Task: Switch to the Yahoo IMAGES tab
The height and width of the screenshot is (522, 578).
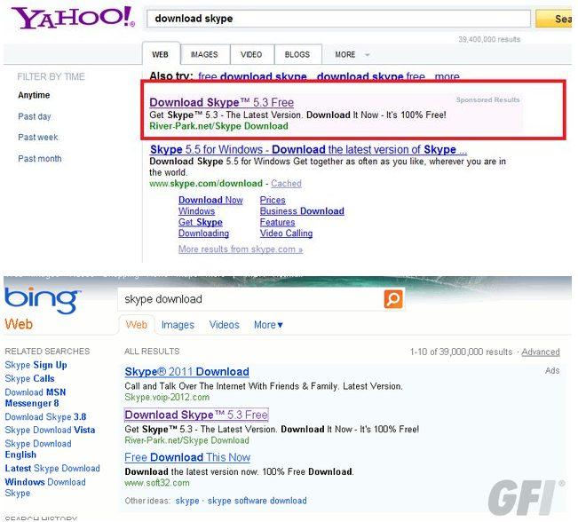Action: [204, 54]
